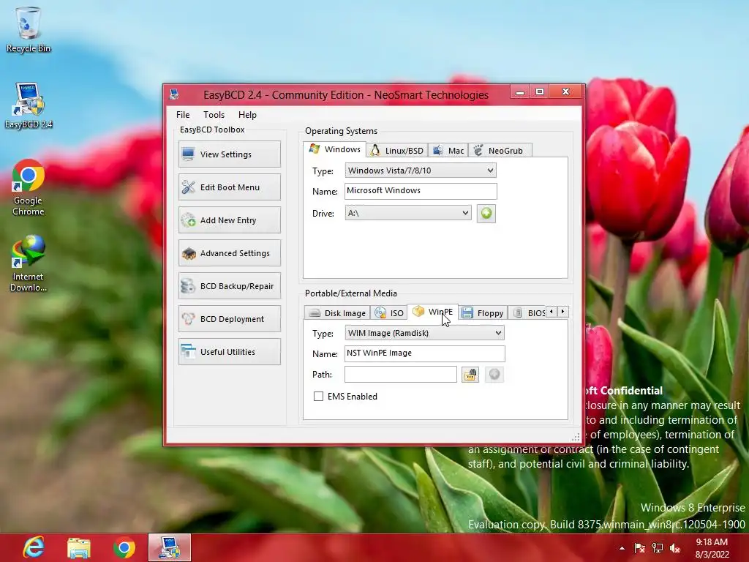Click the EasyBCD title bar application icon

(x=174, y=94)
